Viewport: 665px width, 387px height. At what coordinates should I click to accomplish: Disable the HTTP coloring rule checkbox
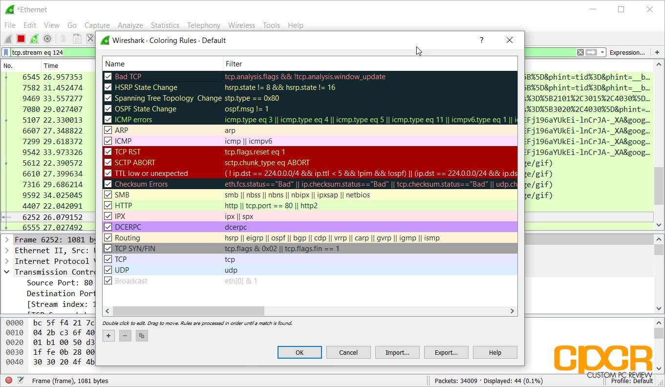108,206
